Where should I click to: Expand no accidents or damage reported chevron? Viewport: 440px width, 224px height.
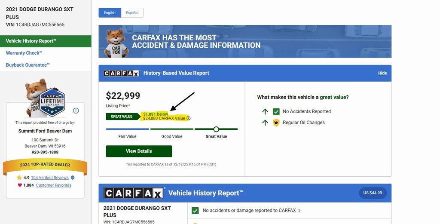[299, 211]
